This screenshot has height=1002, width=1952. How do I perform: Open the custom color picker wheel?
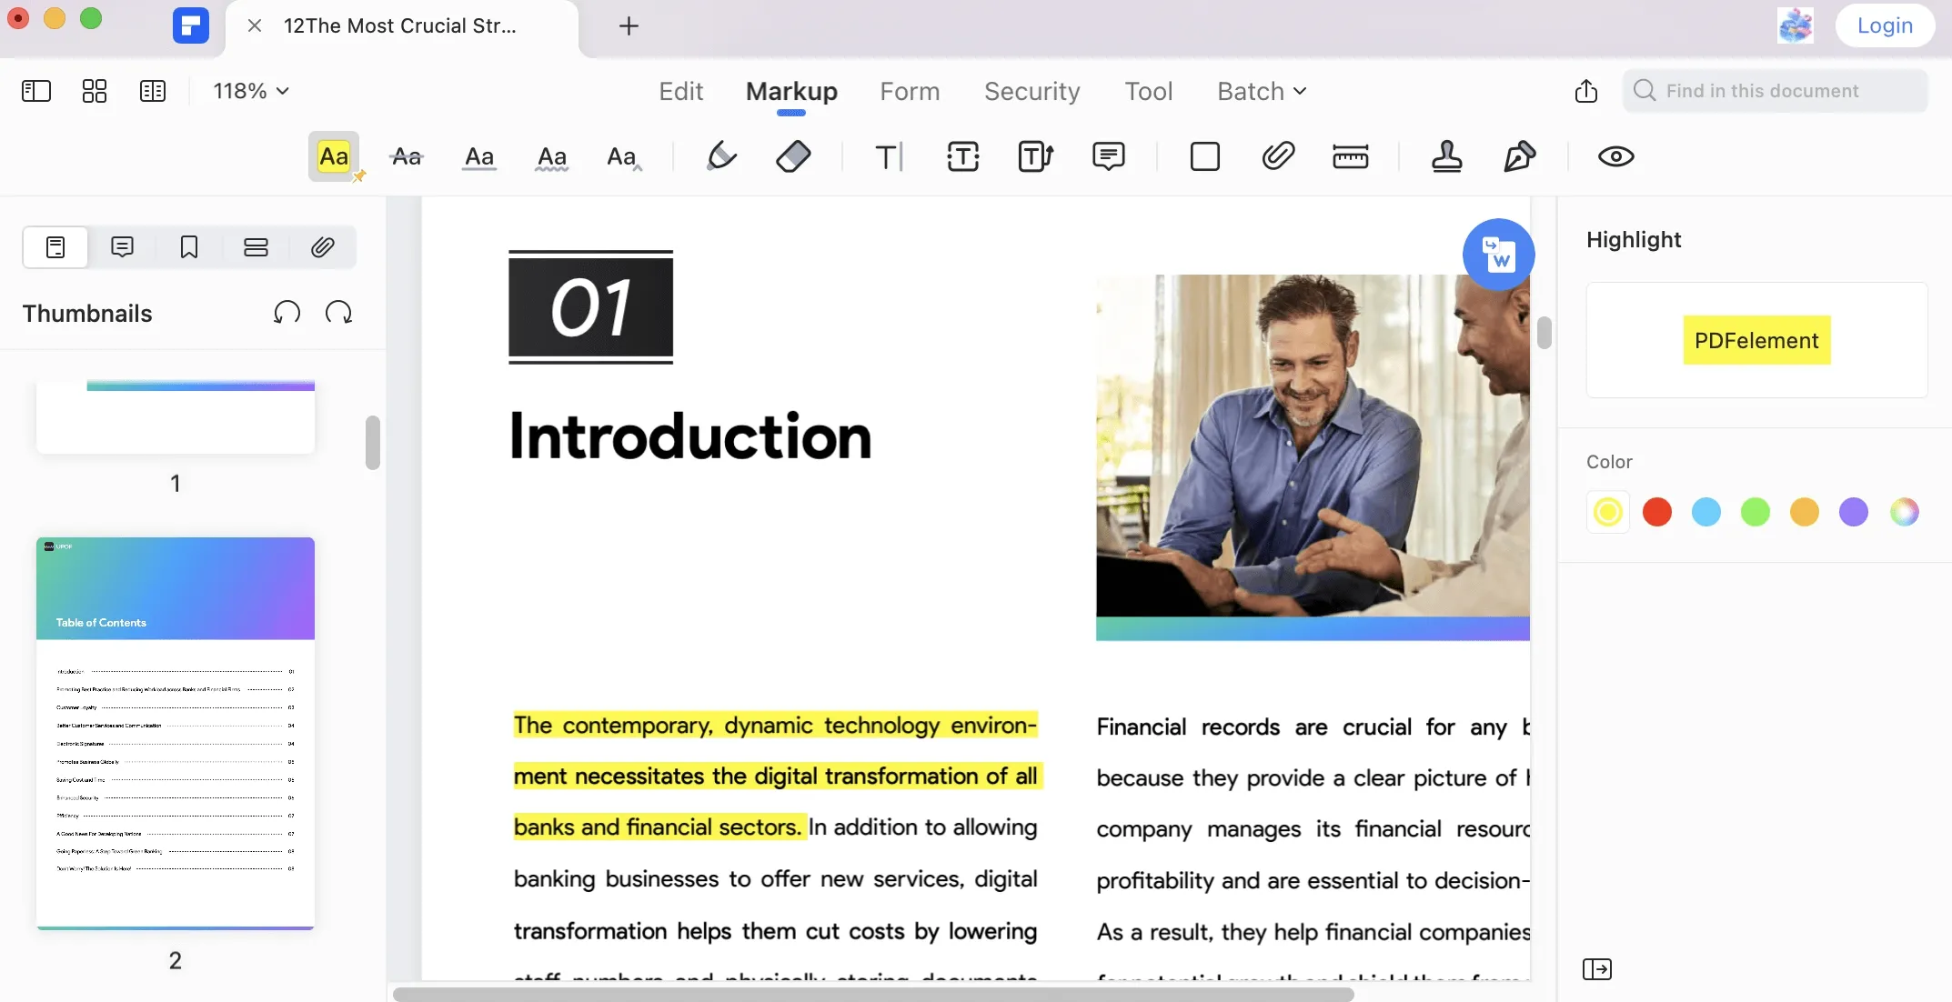[x=1904, y=512]
